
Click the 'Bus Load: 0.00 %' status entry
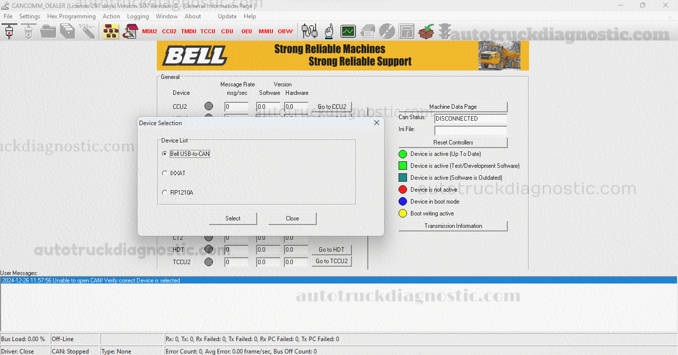[25, 339]
